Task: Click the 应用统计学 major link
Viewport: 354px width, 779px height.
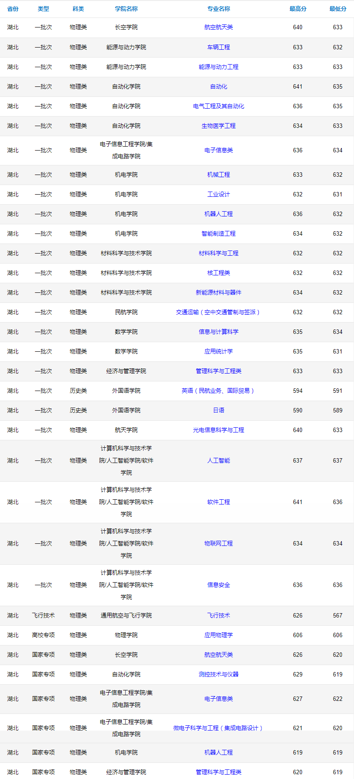Action: tap(218, 351)
